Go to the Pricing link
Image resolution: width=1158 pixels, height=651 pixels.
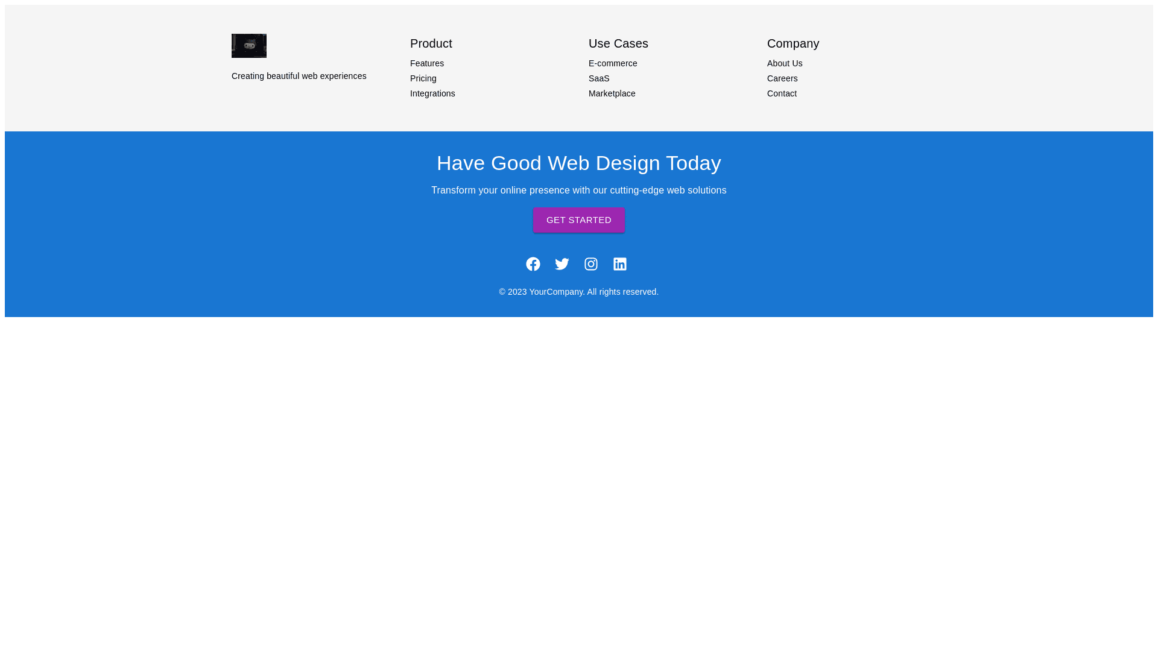tap(423, 78)
